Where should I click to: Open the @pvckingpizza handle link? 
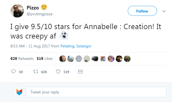[40, 14]
